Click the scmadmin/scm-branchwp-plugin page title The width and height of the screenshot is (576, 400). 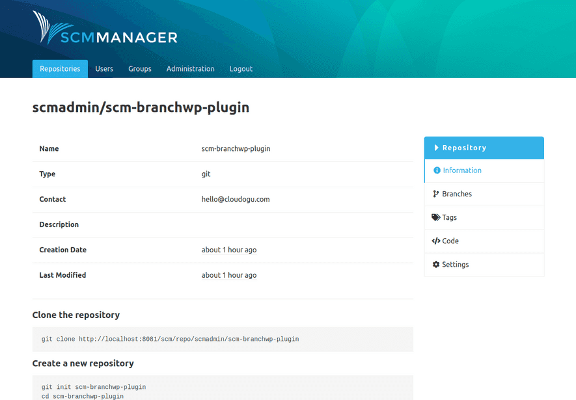point(141,108)
